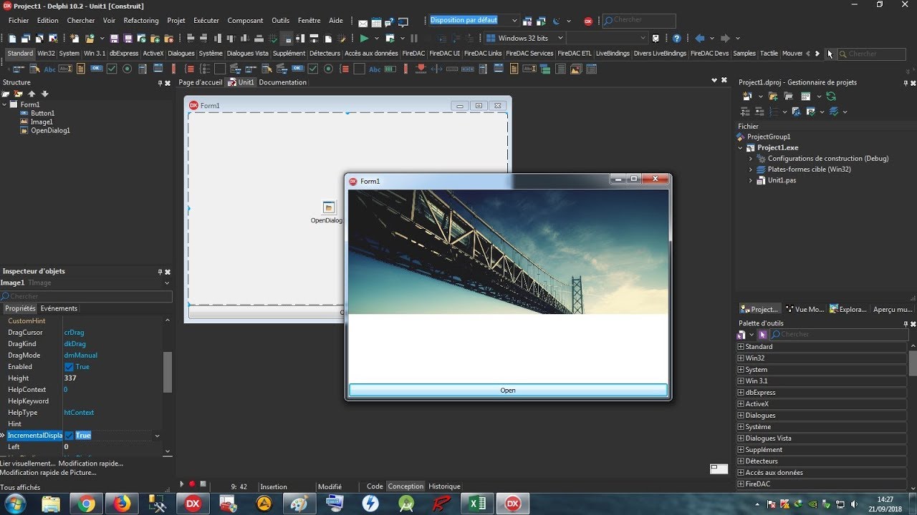This screenshot has height=515, width=917.
Task: Expand the Unit1.pas tree node
Action: point(751,180)
